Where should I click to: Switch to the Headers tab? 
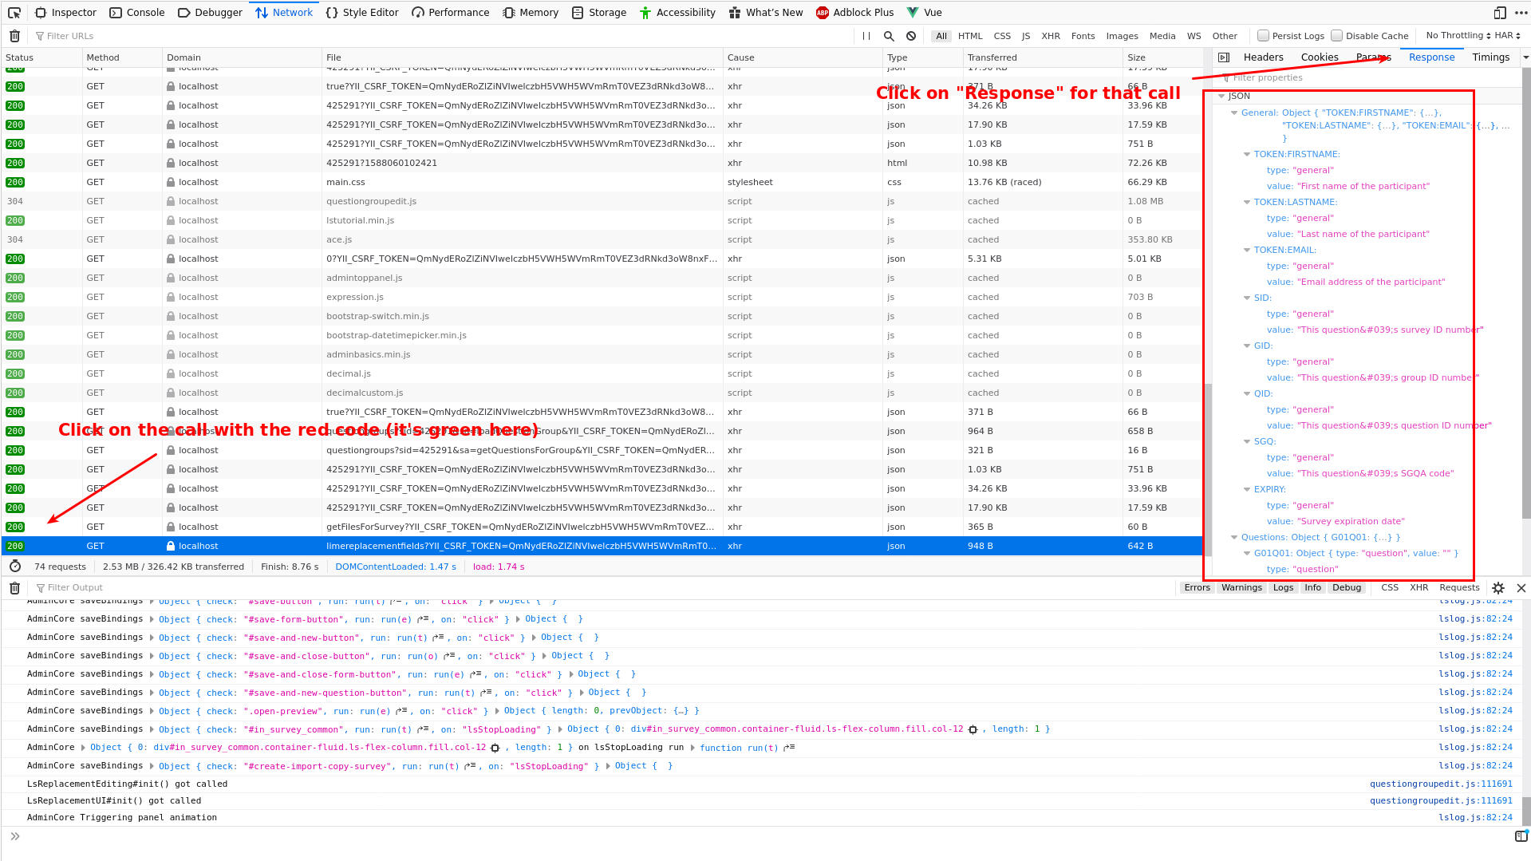1263,57
